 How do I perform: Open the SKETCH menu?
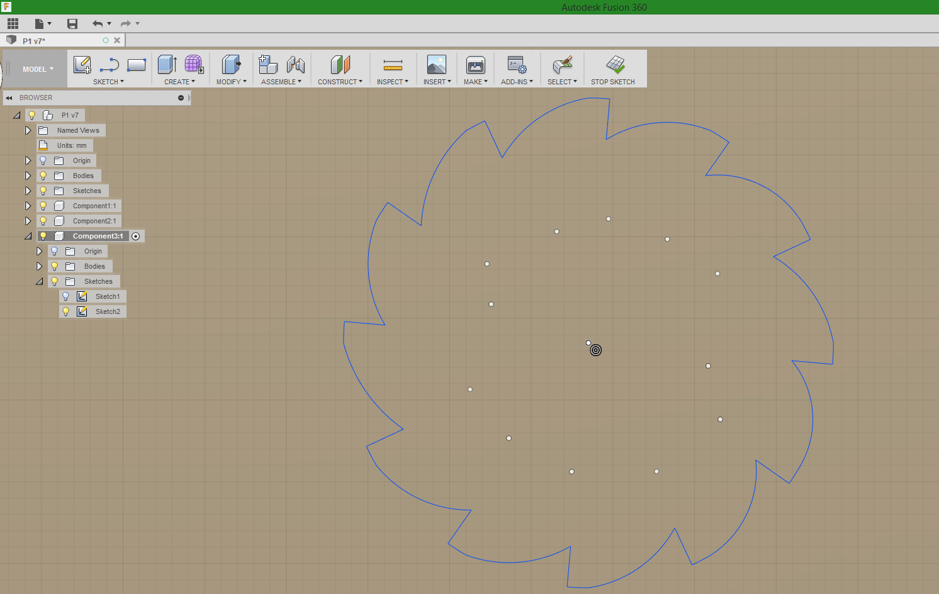point(108,82)
